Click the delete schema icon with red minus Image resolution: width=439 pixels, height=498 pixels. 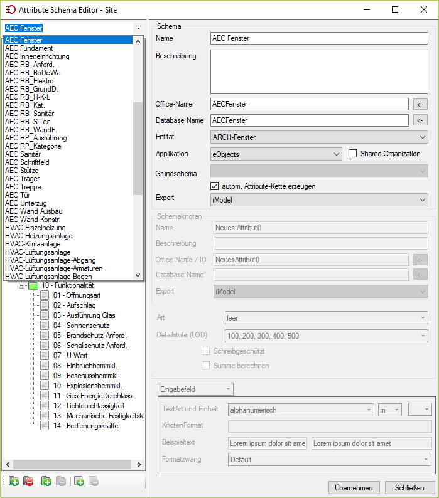(28, 481)
